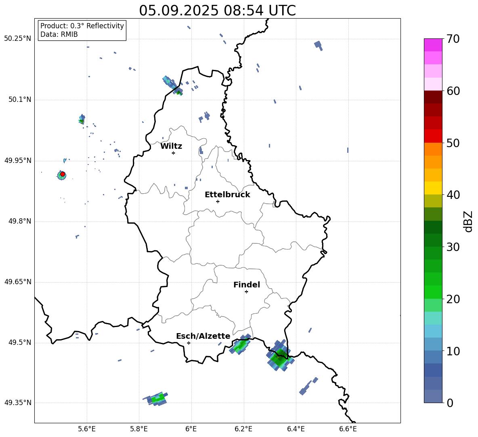
Task: Click the 50 tick on the colorbar
Action: tap(453, 143)
